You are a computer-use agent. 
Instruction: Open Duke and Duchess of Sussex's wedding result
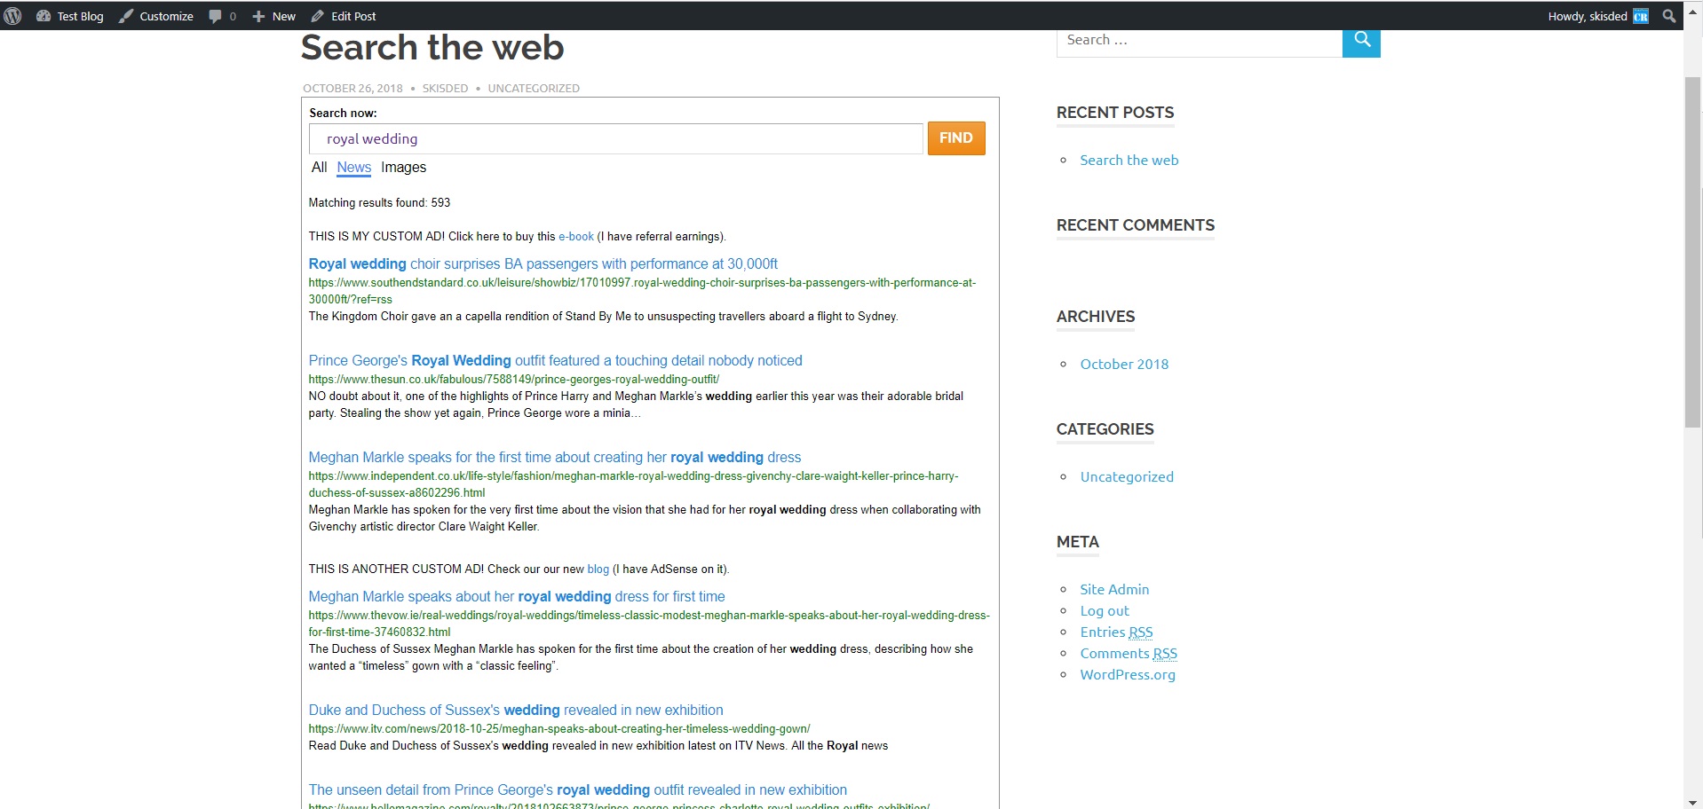[515, 710]
